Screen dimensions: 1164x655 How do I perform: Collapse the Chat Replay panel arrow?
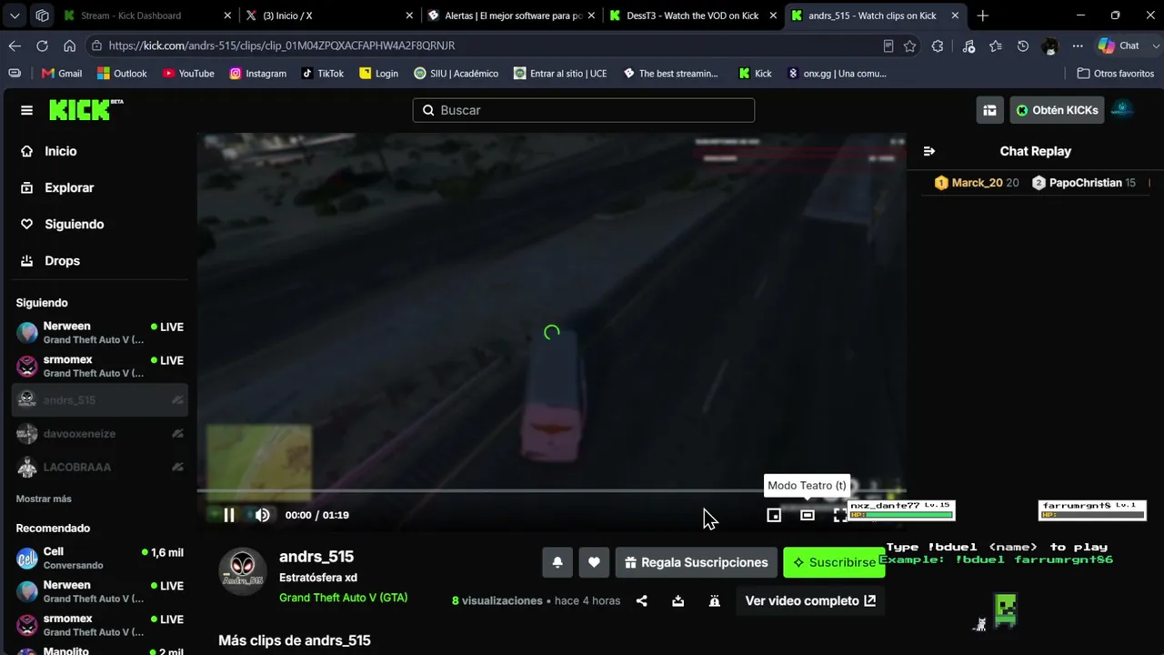[928, 151]
